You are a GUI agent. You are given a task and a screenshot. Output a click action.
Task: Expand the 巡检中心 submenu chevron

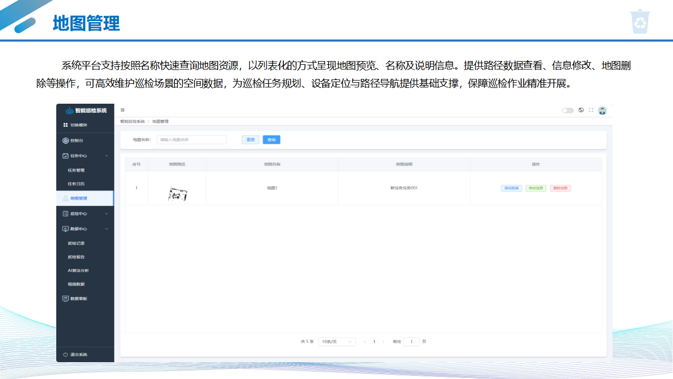(107, 214)
